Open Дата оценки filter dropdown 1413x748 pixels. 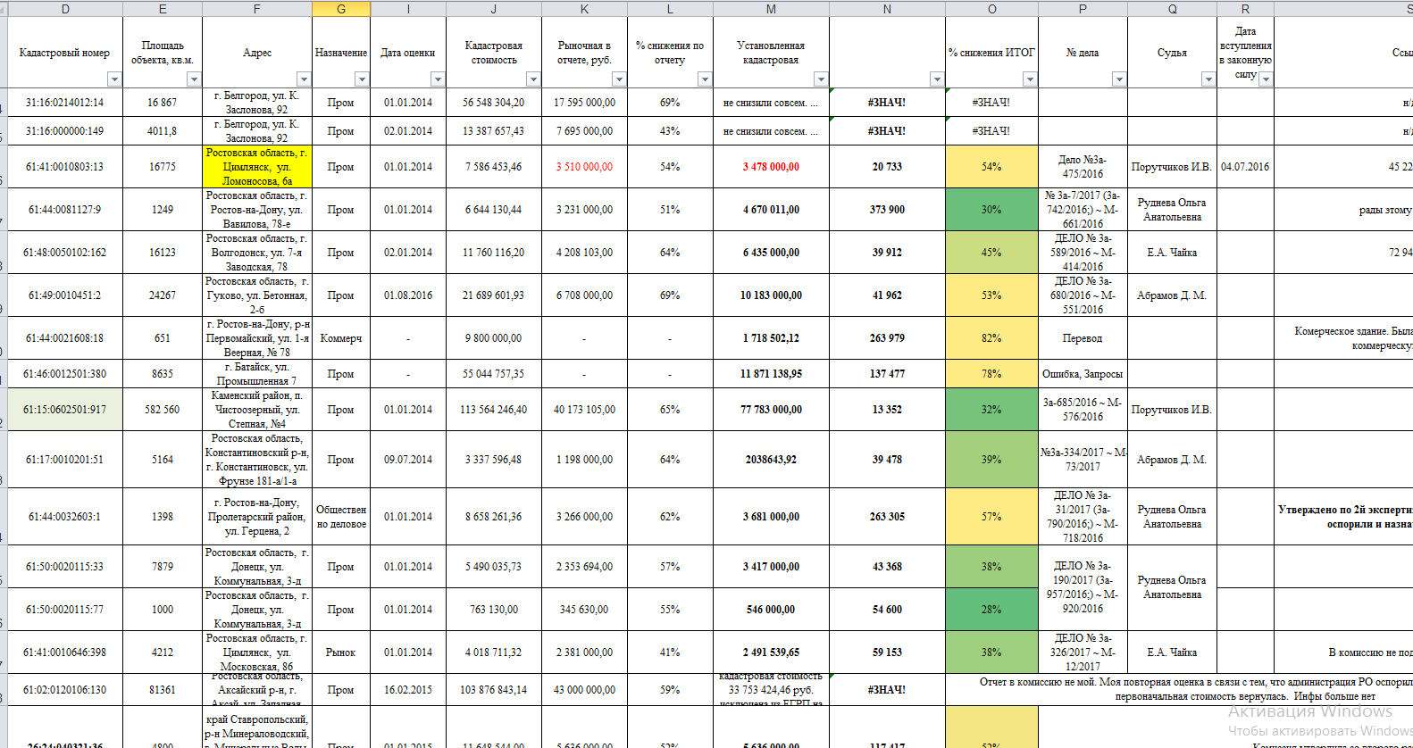pos(438,79)
